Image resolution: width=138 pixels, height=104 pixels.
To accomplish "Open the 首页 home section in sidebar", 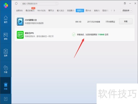I will pyautogui.click(x=6, y=19).
